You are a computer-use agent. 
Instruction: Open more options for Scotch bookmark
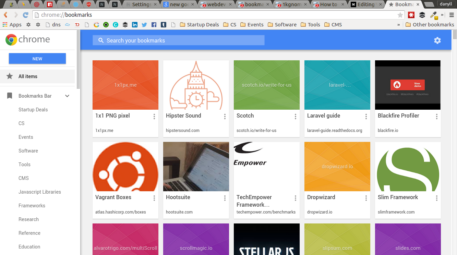point(296,117)
